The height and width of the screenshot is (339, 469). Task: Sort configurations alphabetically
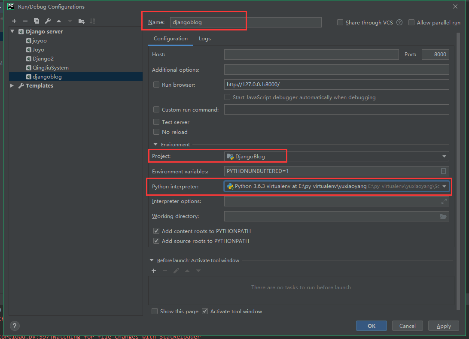[92, 21]
